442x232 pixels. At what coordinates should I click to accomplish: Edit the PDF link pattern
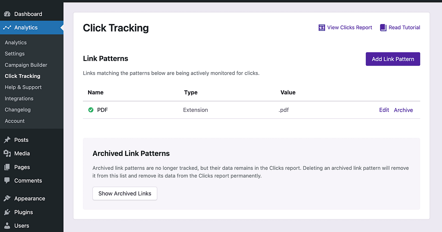384,110
